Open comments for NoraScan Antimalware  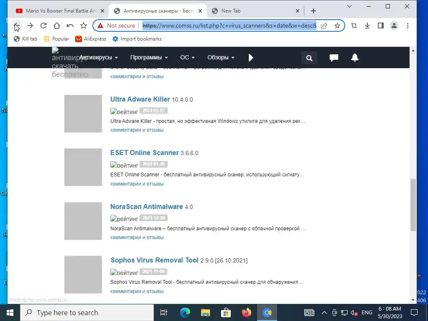137,237
